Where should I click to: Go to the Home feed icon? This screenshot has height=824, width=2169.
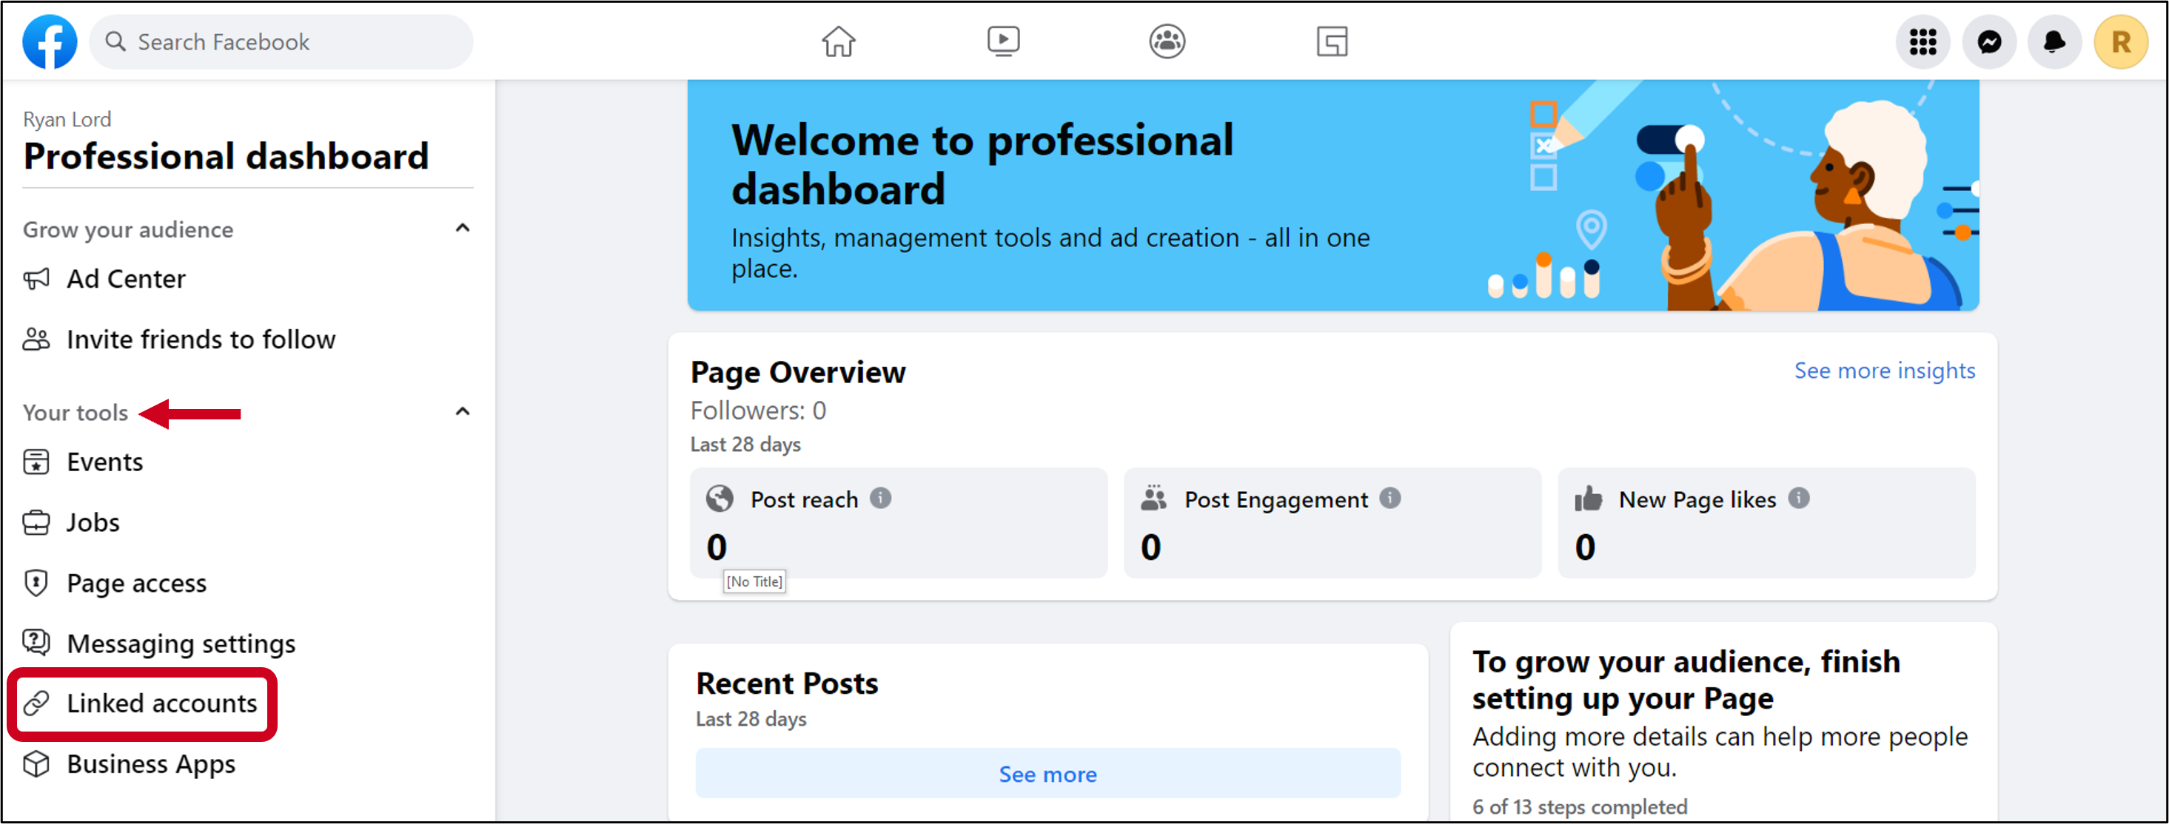(x=839, y=41)
